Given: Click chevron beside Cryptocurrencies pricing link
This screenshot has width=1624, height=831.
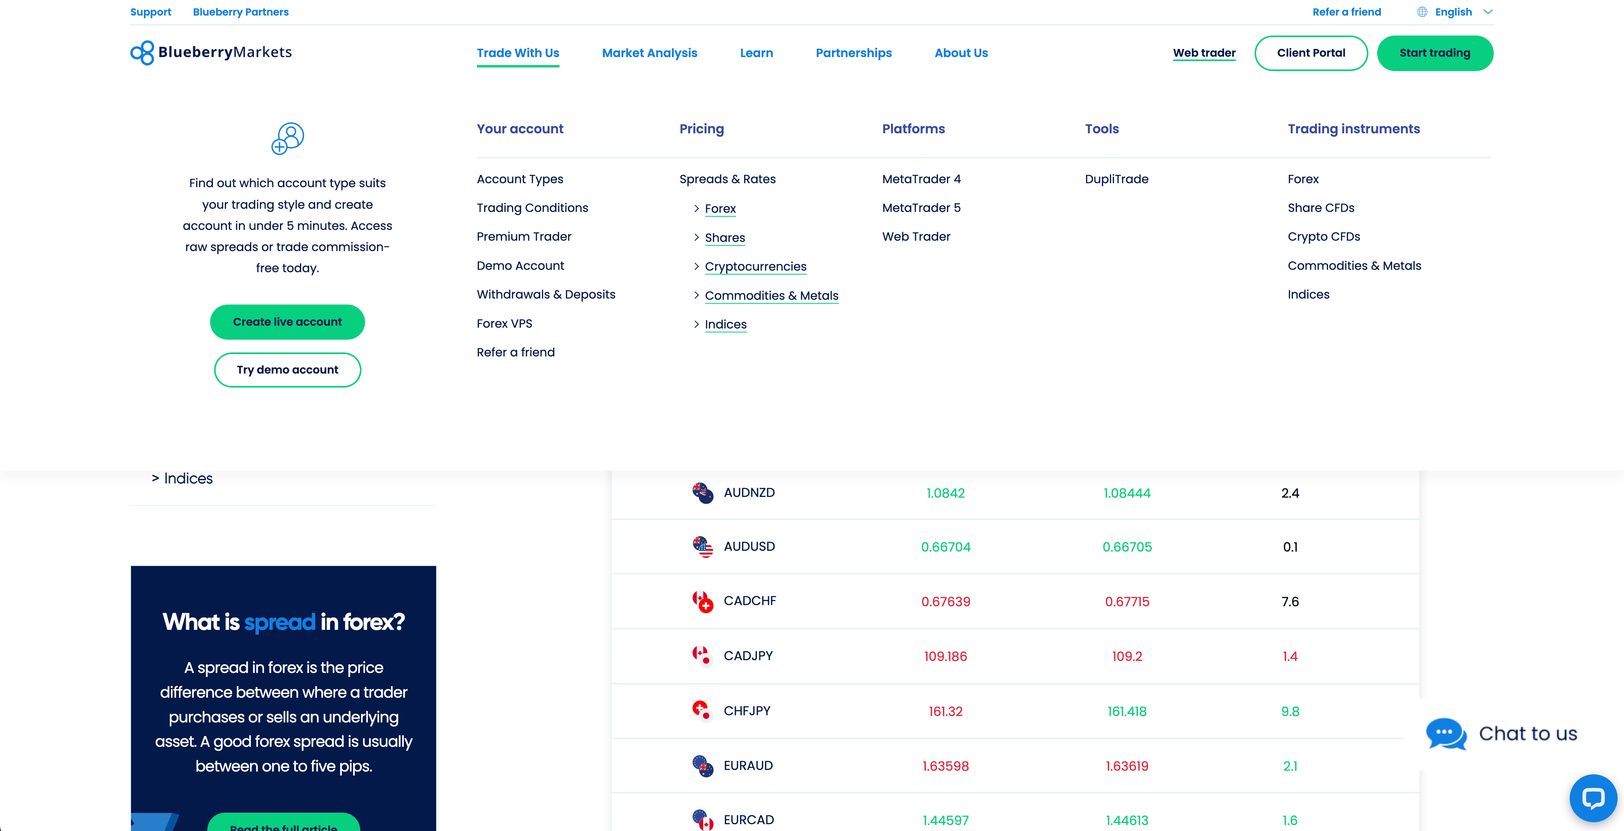Looking at the screenshot, I should [696, 267].
